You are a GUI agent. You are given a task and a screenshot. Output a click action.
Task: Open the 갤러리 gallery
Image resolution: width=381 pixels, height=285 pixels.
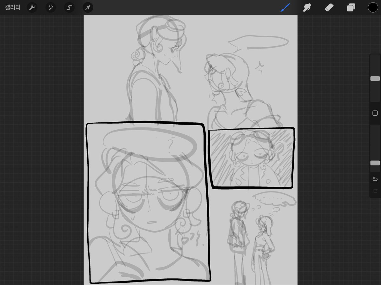pyautogui.click(x=13, y=7)
